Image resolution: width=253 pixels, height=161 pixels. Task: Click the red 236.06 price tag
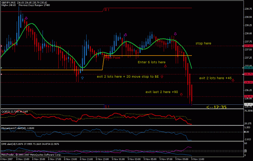click(x=248, y=97)
